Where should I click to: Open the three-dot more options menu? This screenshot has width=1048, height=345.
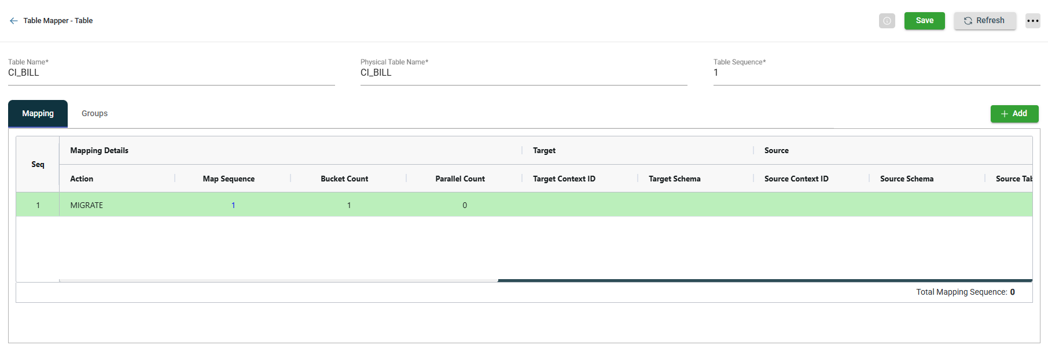(x=1032, y=21)
